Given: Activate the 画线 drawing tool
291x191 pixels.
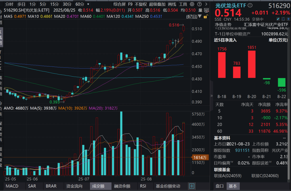Looking at the screenshot, I should 172,4.
